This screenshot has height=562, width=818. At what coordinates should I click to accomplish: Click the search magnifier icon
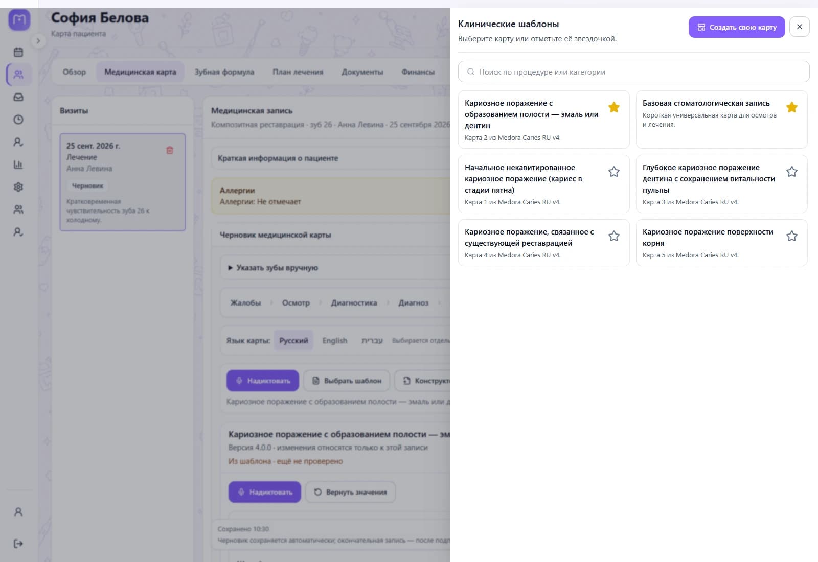pos(471,72)
